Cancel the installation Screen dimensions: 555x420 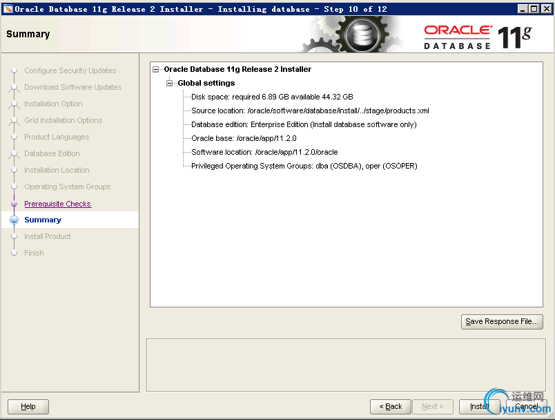point(526,407)
